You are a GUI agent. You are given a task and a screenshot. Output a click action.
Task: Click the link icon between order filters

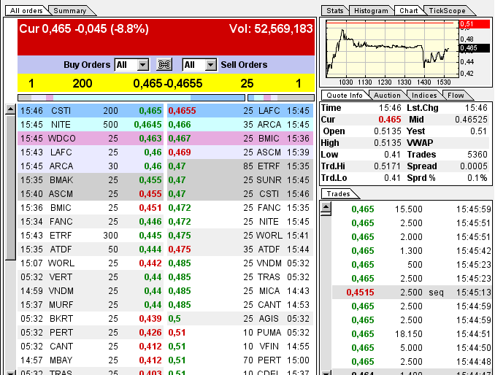click(164, 65)
